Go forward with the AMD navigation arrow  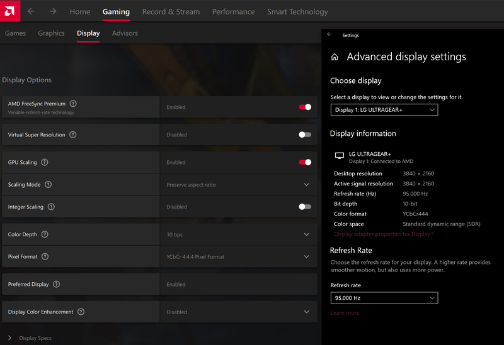pos(53,11)
